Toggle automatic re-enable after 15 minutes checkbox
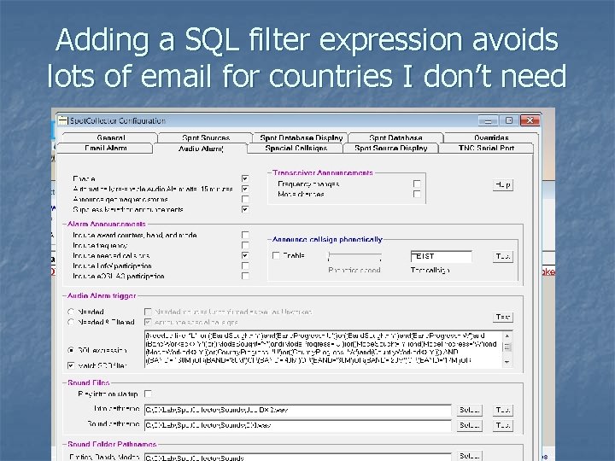This screenshot has width=615, height=461. click(245, 189)
